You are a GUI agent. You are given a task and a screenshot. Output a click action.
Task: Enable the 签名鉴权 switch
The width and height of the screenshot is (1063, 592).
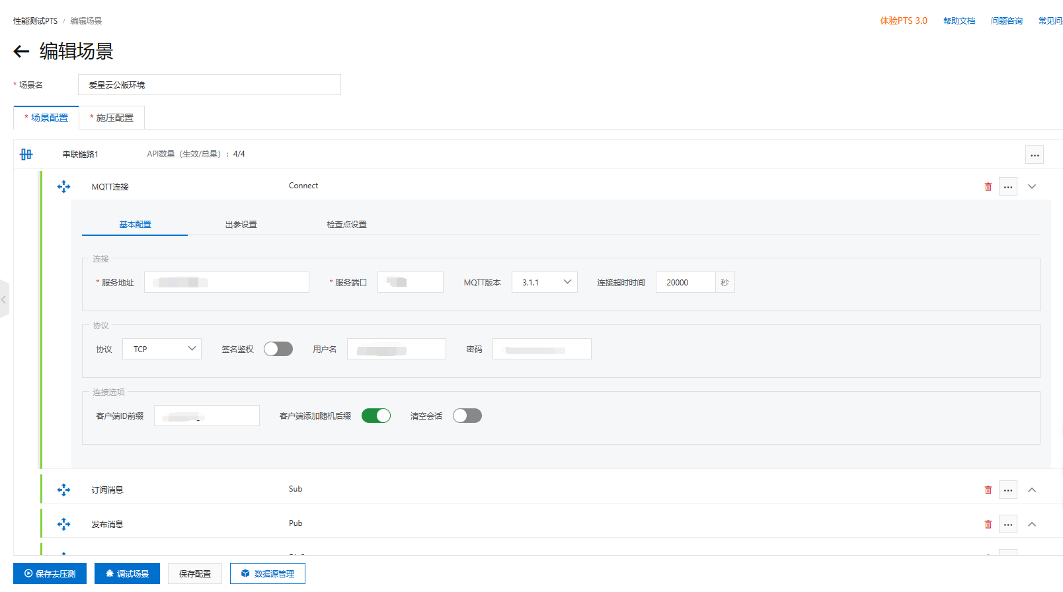pyautogui.click(x=278, y=349)
